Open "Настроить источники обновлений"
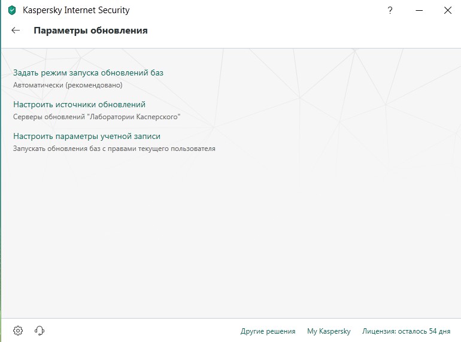Screen dimensions: 461x342 pyautogui.click(x=79, y=104)
